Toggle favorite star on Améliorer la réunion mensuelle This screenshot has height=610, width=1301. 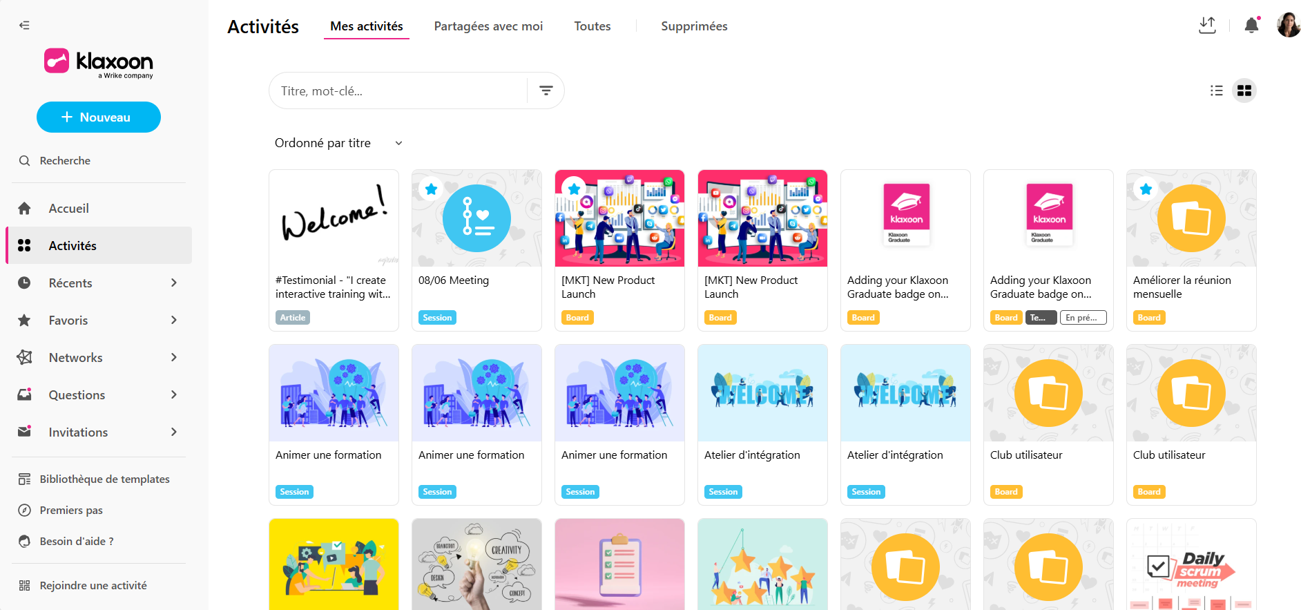point(1146,189)
